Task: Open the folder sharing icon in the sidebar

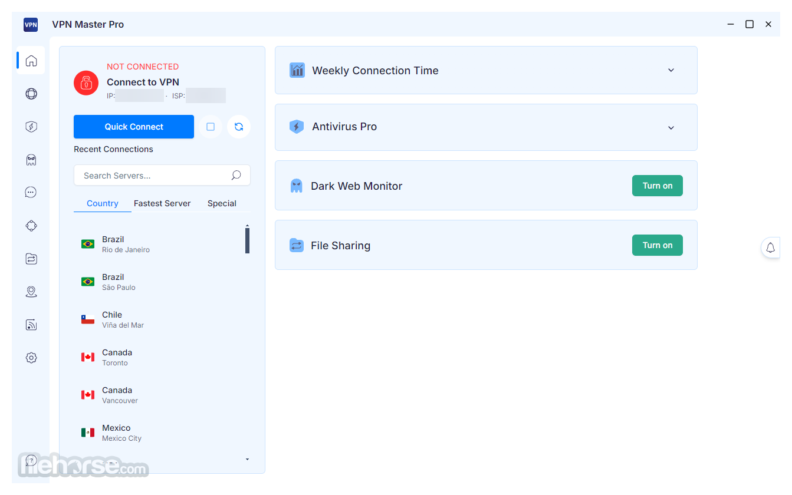Action: (x=31, y=259)
